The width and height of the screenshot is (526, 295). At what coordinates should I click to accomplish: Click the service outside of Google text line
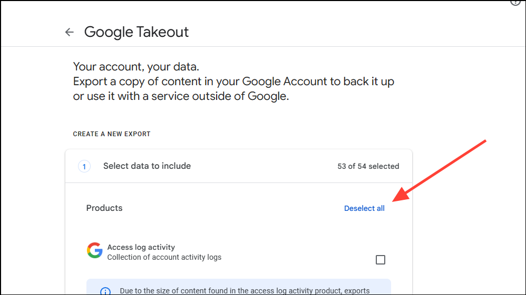[181, 97]
